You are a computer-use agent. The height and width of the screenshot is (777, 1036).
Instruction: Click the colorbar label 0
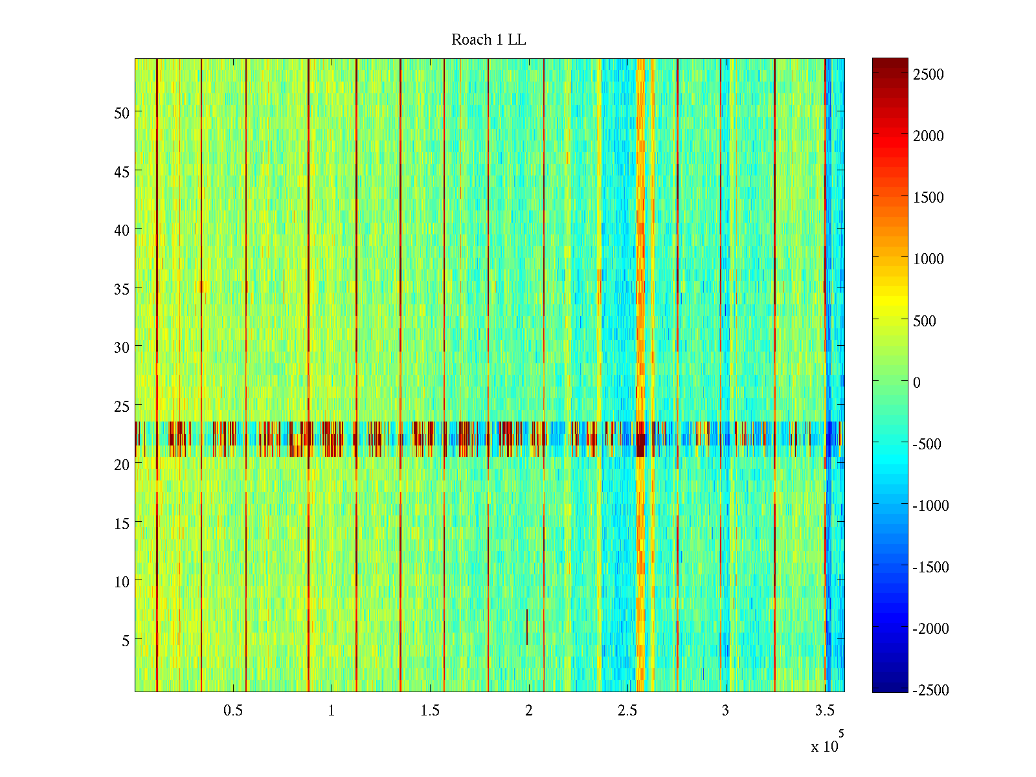(x=916, y=383)
